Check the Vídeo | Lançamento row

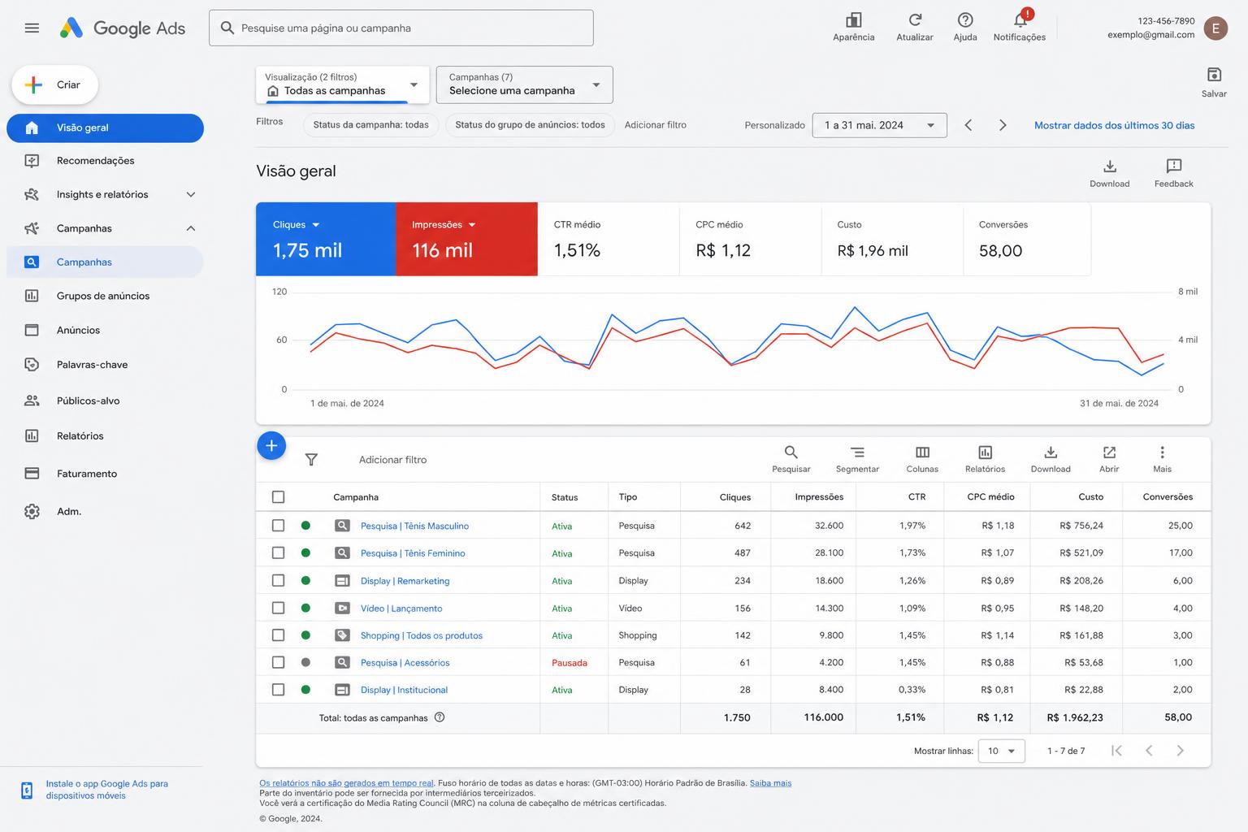[278, 608]
